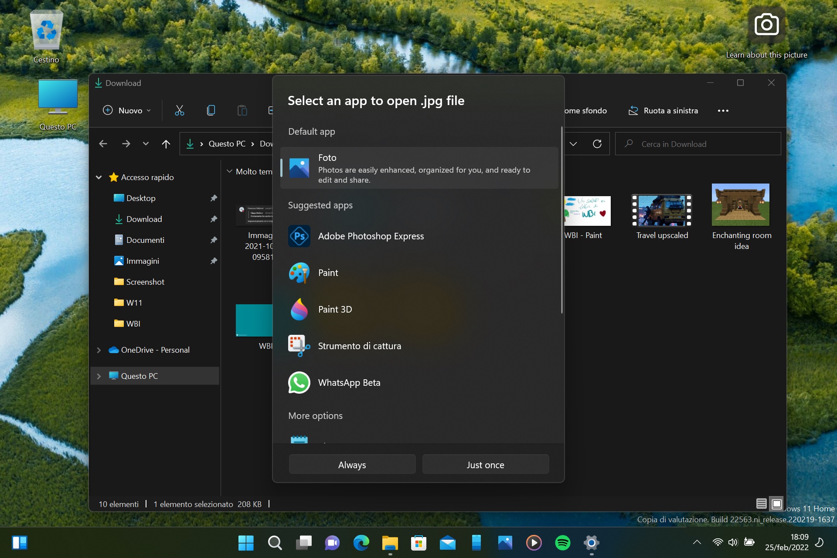The height and width of the screenshot is (558, 837).
Task: Select Adobe Photoshop Express app
Action: (419, 236)
